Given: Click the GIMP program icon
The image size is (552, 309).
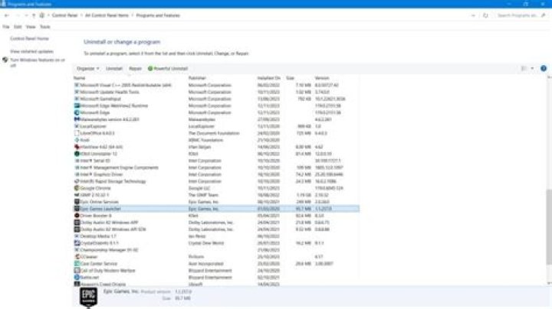Looking at the screenshot, I should (77, 195).
